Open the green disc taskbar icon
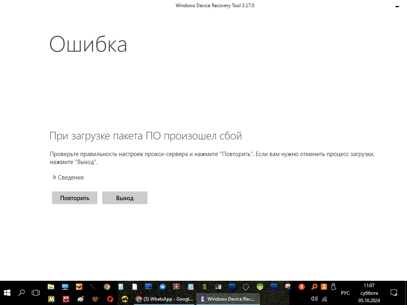Image resolution: width=407 pixels, height=305 pixels. (260, 287)
